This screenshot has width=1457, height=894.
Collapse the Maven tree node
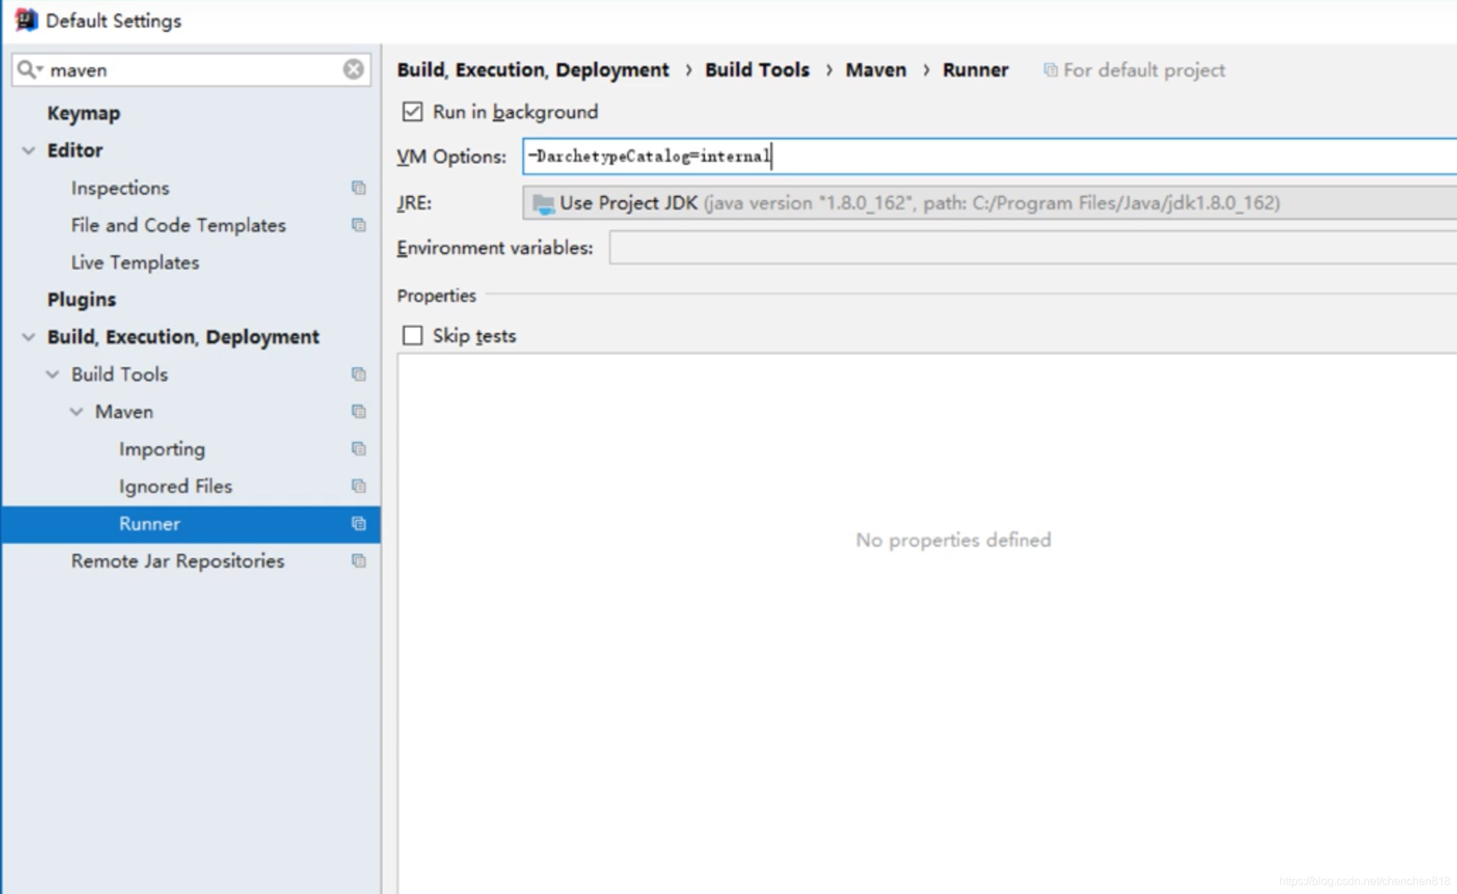tap(76, 412)
